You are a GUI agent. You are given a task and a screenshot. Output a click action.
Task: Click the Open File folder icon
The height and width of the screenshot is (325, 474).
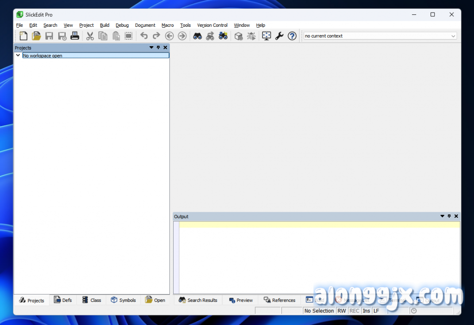[x=36, y=36]
